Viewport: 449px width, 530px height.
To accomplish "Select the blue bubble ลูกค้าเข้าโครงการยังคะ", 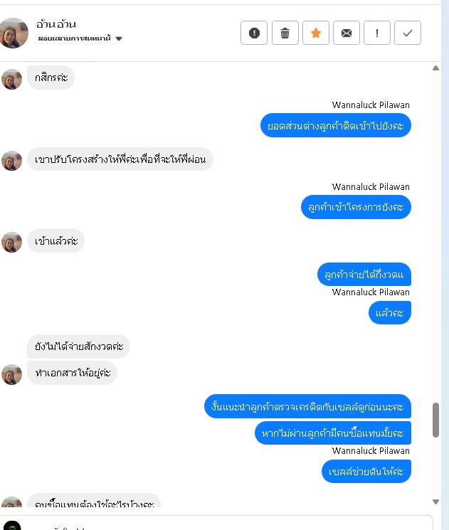I will (x=356, y=207).
